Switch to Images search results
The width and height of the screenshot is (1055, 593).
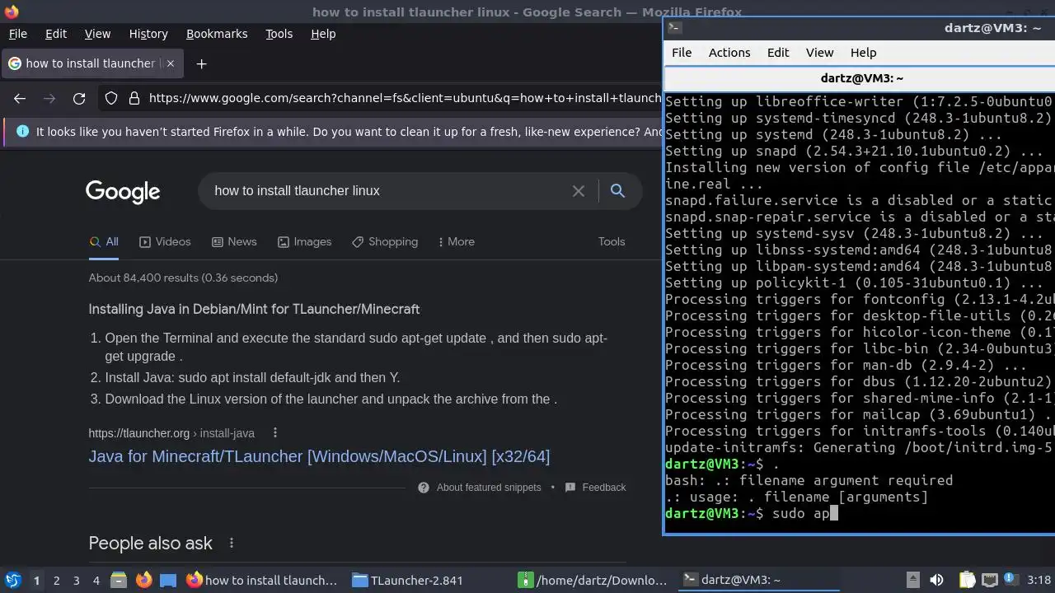[304, 242]
